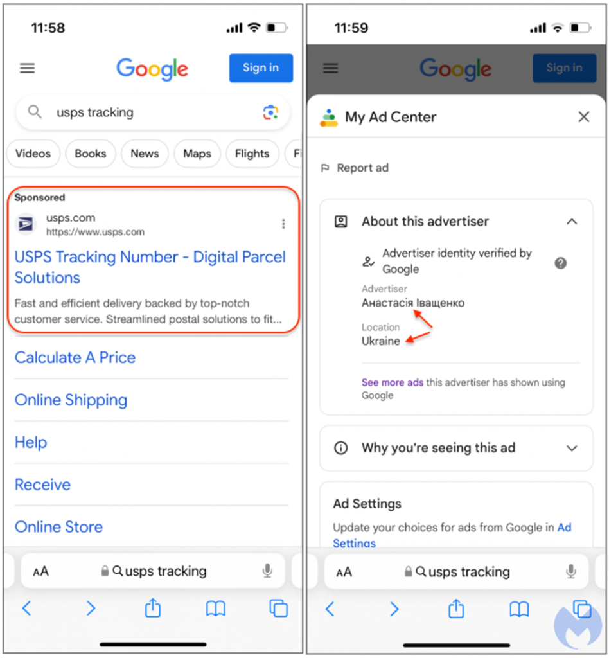Tap the Google Lens camera icon in search box
Viewport: 609px width, 658px height.
point(270,112)
